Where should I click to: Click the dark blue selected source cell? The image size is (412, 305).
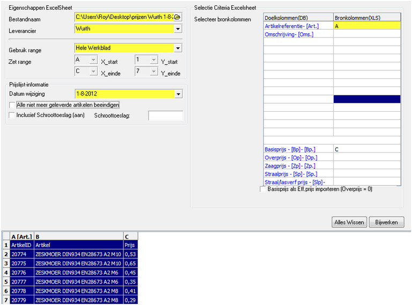367,99
